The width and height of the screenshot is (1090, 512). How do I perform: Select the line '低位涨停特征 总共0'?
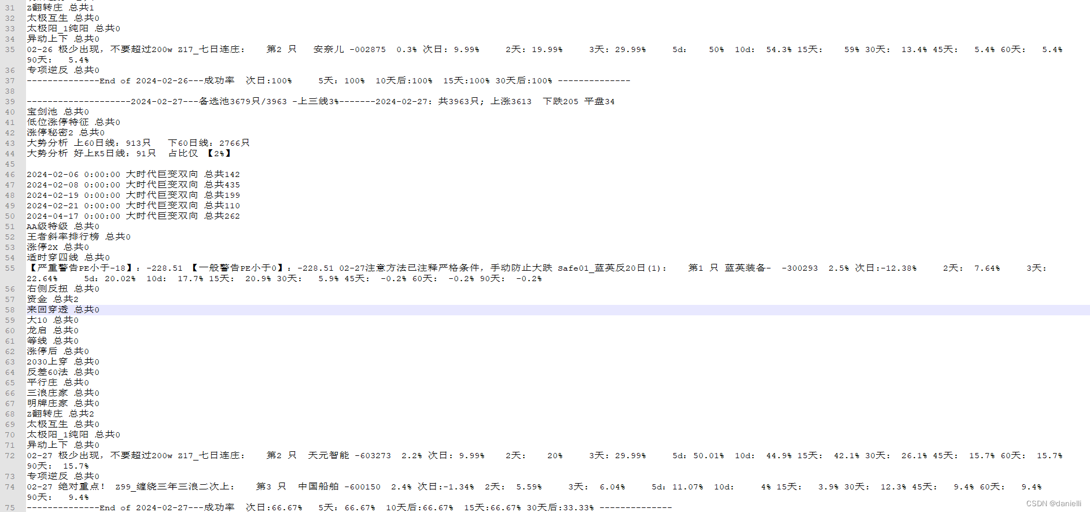click(x=73, y=122)
